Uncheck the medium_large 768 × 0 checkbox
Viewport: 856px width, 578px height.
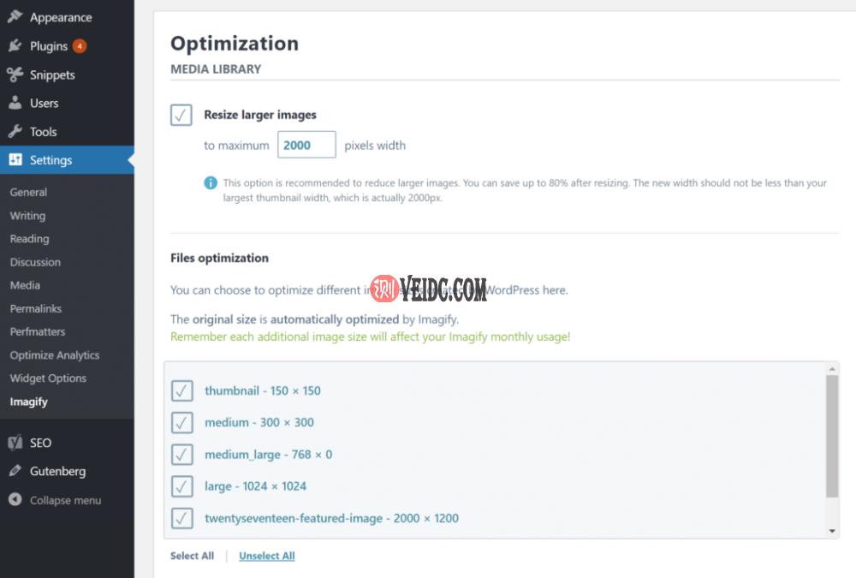click(x=181, y=455)
